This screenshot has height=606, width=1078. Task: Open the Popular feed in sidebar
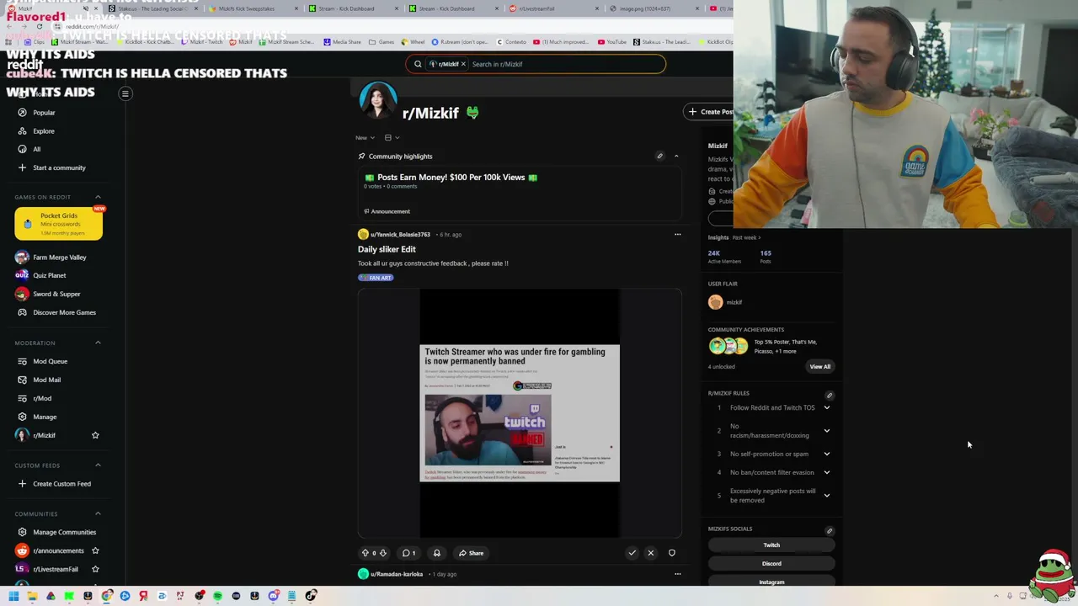44,113
